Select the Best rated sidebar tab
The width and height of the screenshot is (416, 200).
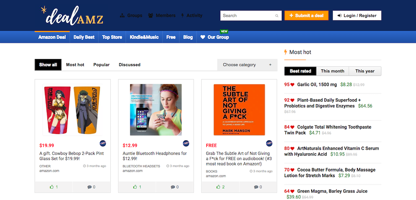point(300,71)
